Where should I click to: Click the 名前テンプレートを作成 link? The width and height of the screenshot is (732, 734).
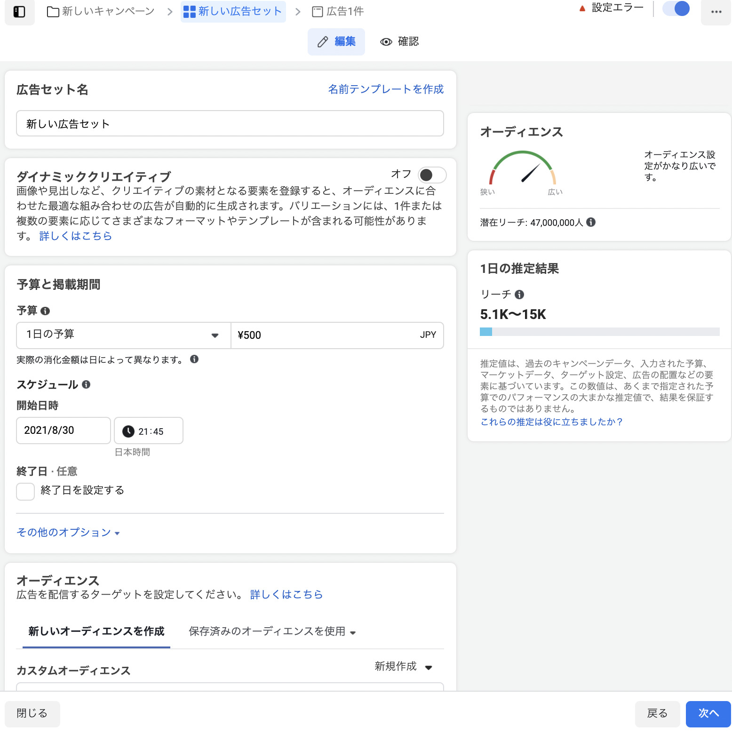coord(386,89)
